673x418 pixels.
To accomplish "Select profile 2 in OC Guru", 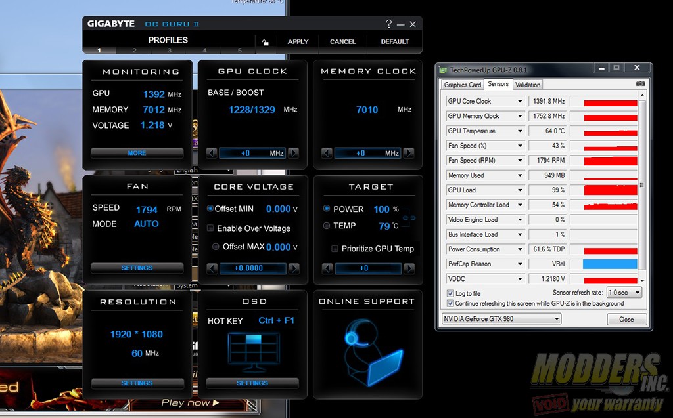I will point(134,51).
